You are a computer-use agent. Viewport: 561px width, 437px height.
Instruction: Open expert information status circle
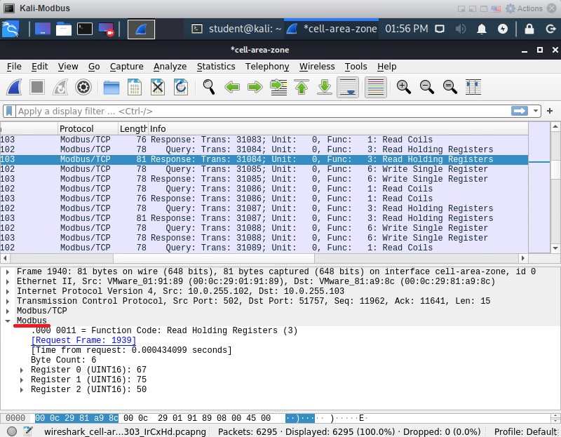[x=12, y=431]
